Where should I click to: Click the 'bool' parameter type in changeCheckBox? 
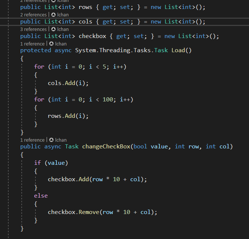point(140,147)
